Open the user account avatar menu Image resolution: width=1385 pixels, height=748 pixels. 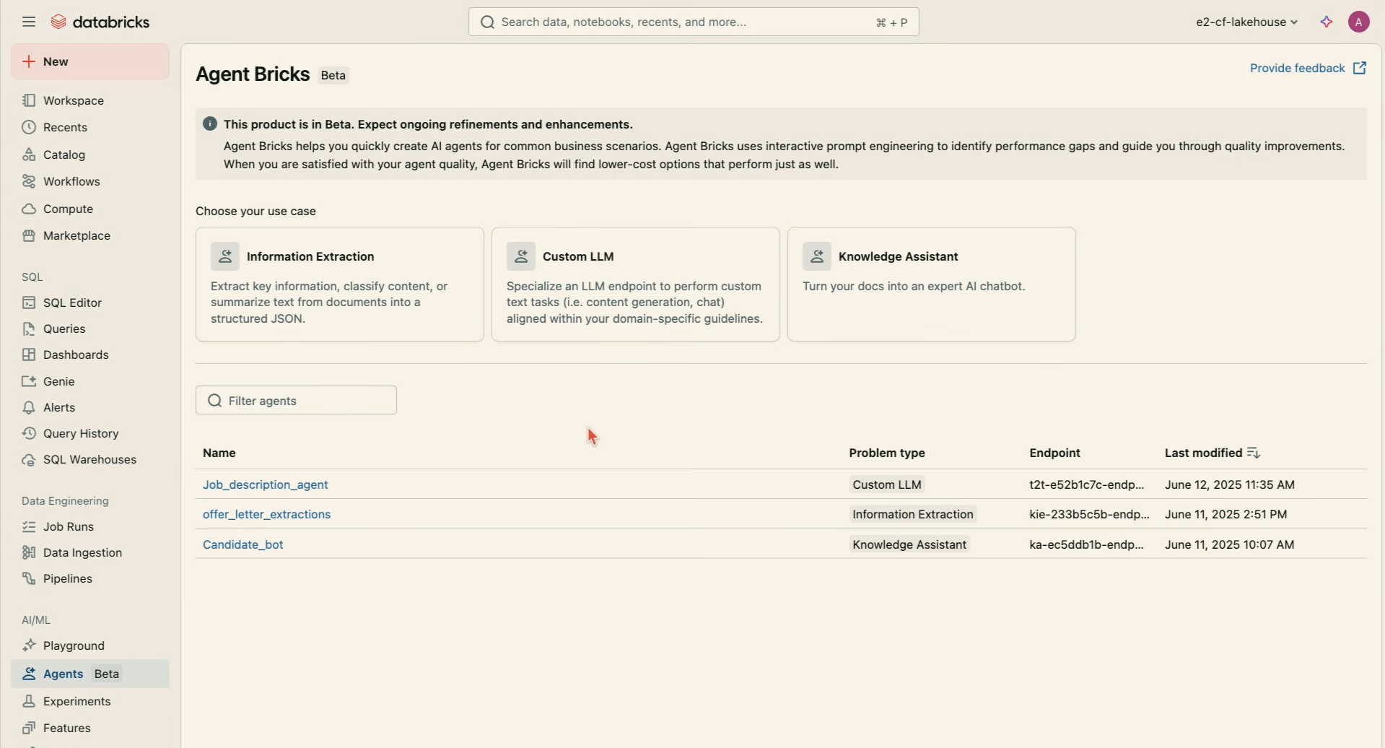tap(1359, 22)
